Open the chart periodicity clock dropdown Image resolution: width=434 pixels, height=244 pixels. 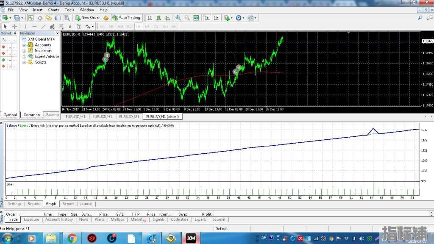pos(239,18)
